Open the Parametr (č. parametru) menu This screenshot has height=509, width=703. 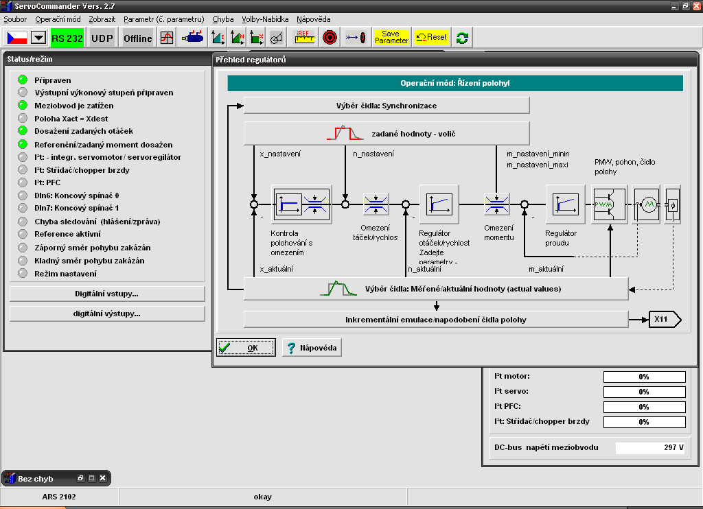click(163, 19)
